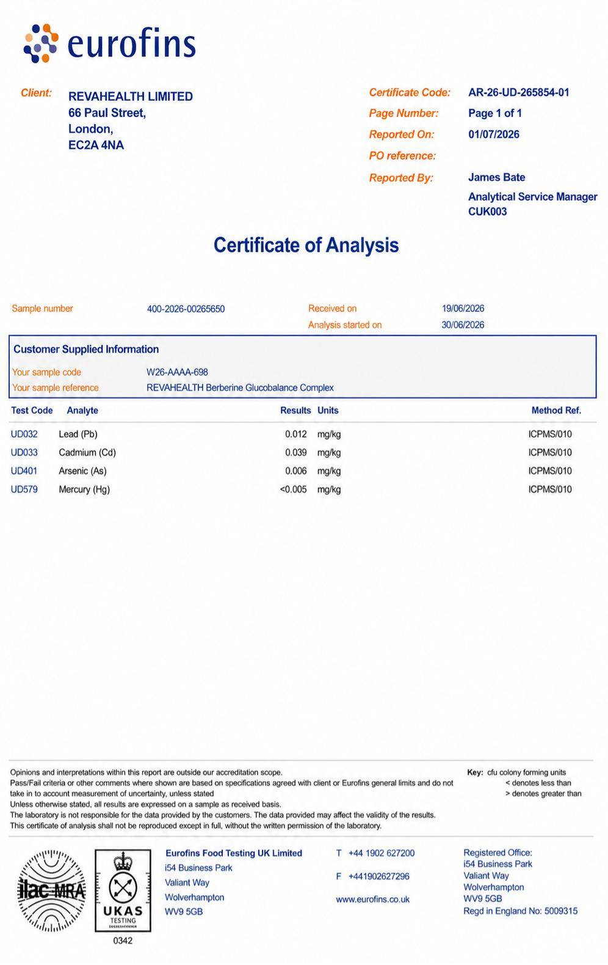Viewport: 608px width, 965px height.
Task: Click Analytical Service Manager title
Action: pos(532,197)
